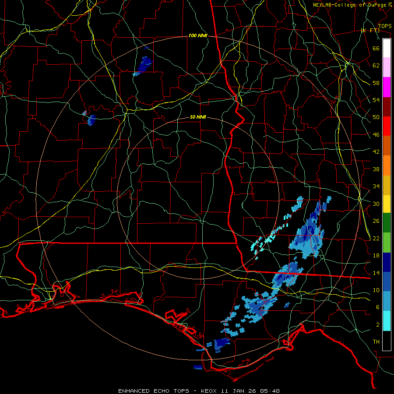The height and width of the screenshot is (394, 394).
Task: Pick the cyan legend swatch
Action: coord(387,321)
